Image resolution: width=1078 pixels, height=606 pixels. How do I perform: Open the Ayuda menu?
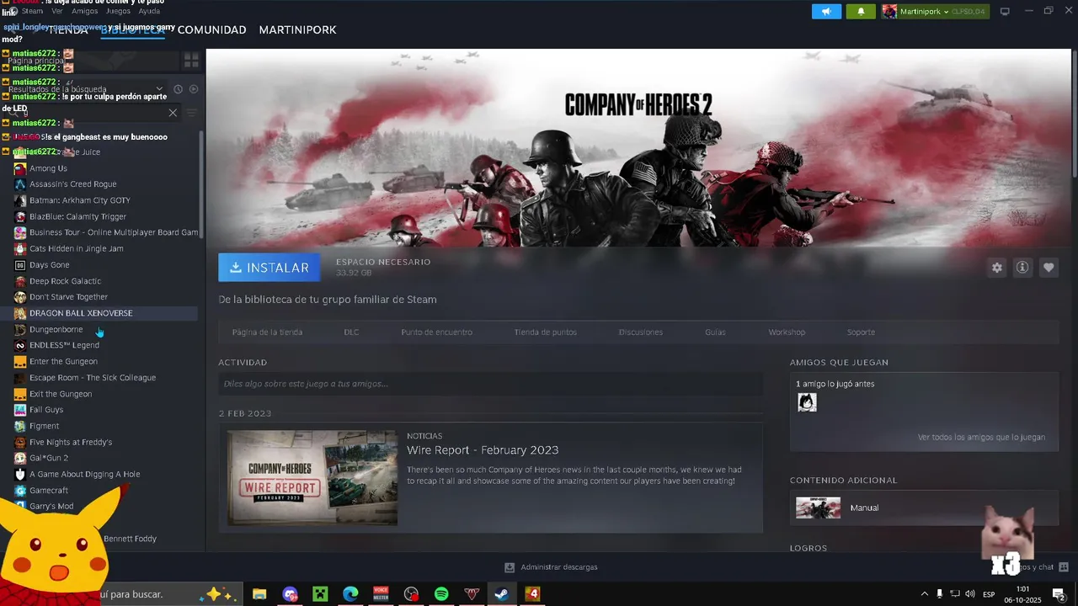(149, 11)
